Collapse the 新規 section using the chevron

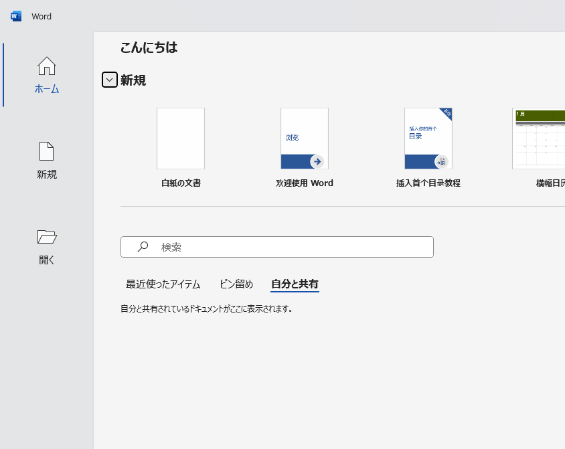[x=109, y=80]
